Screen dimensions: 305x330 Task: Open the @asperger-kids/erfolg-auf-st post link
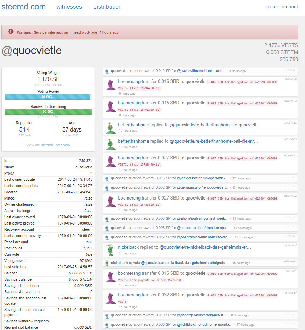pos(202,315)
